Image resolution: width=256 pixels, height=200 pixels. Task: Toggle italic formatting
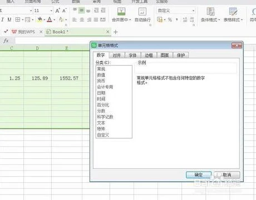[3, 19]
